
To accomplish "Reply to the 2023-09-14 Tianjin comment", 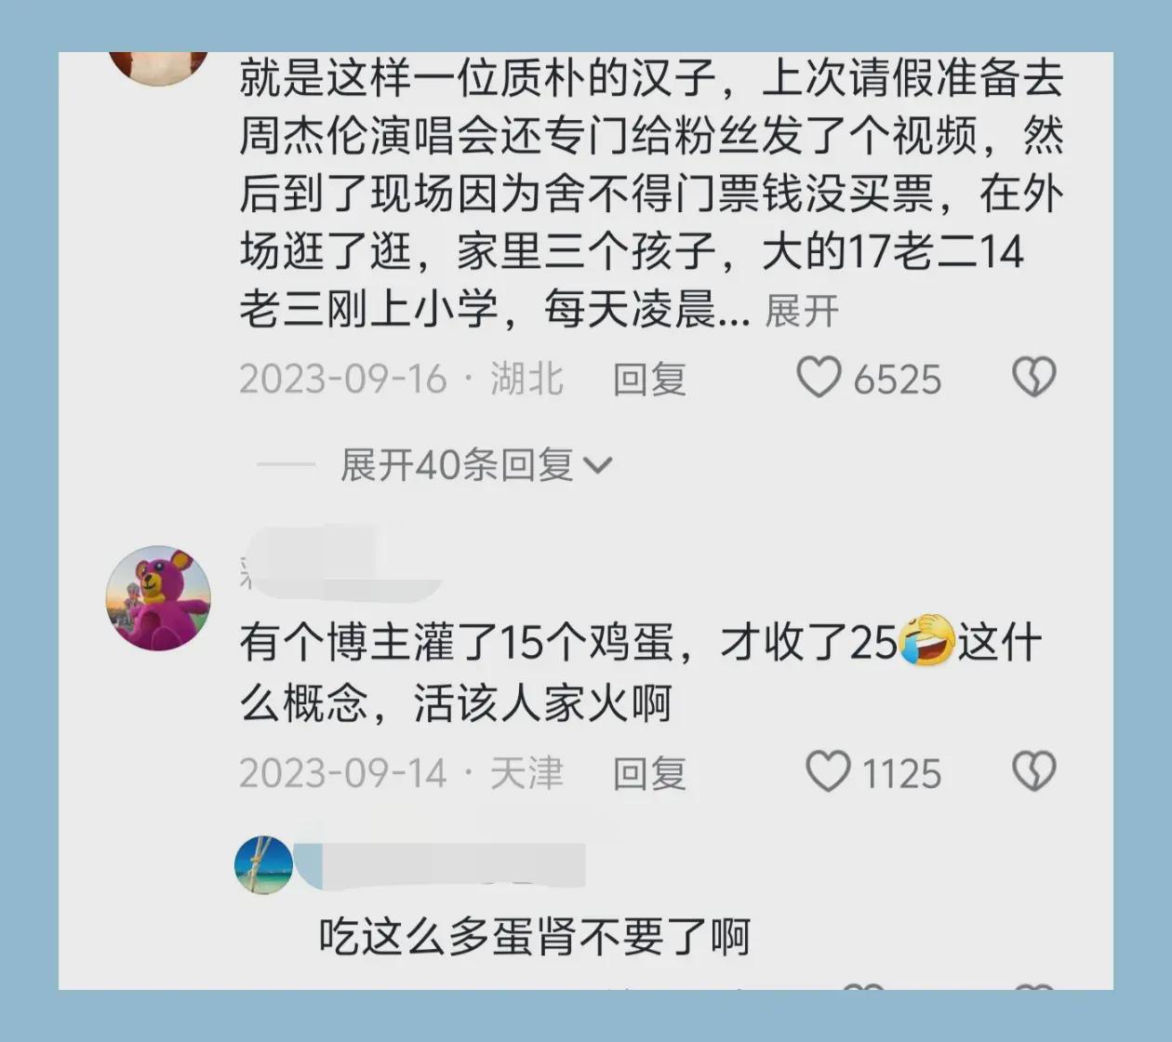I will point(649,773).
